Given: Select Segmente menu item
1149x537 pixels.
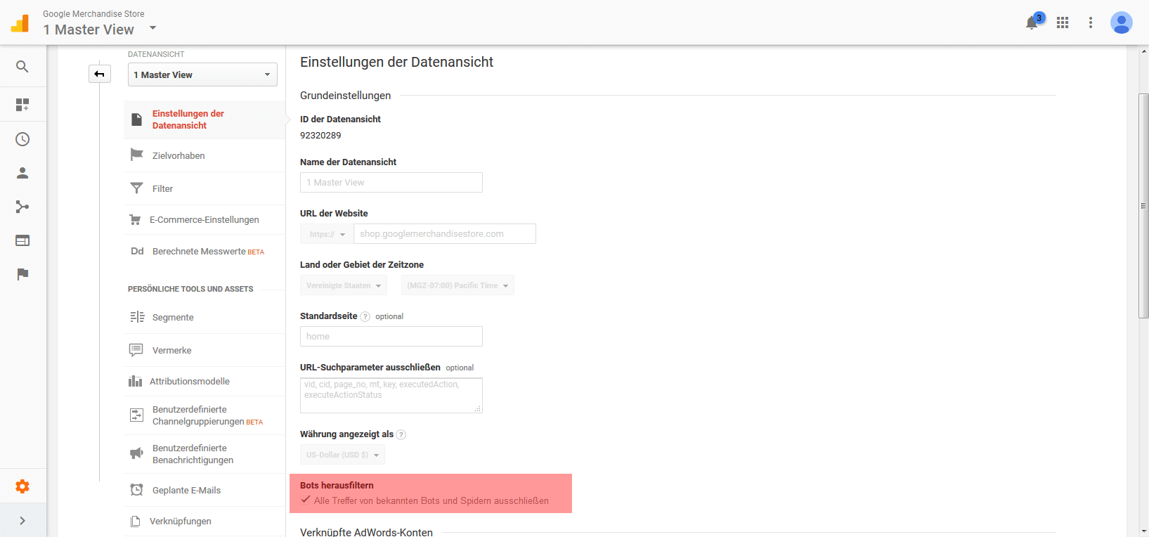Looking at the screenshot, I should (x=205, y=317).
